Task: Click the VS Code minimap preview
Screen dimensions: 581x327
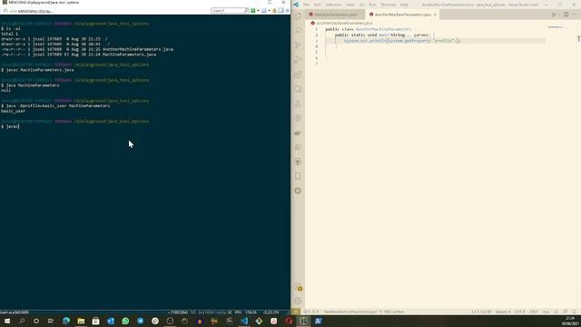Action: coord(556,27)
